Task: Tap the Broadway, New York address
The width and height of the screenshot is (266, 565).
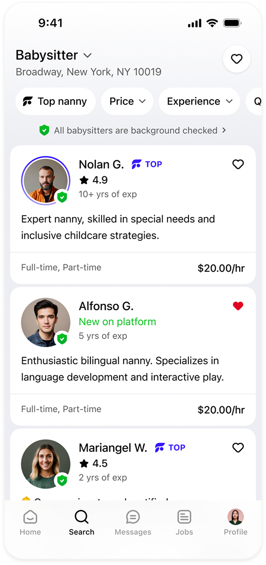Action: coord(89,72)
